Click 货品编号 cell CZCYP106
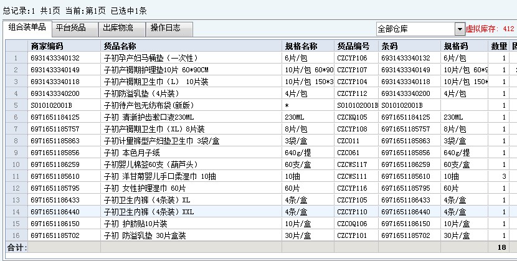The width and height of the screenshot is (517, 261). tap(356, 58)
